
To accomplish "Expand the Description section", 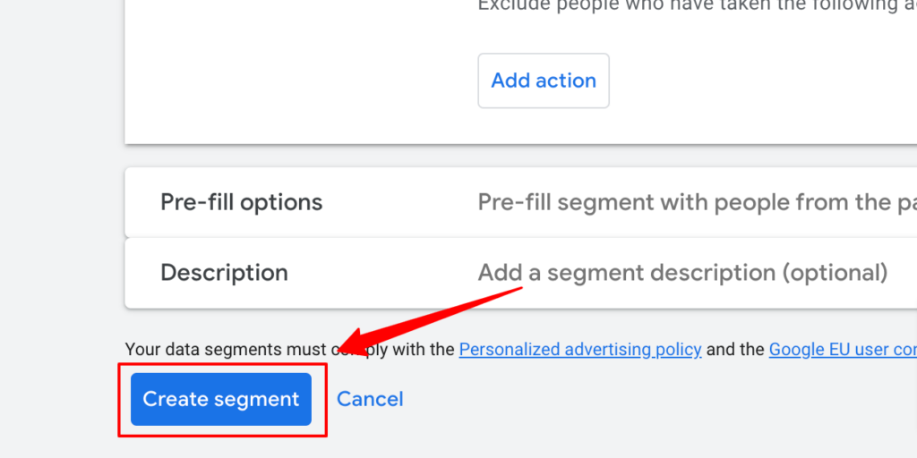I will point(224,273).
